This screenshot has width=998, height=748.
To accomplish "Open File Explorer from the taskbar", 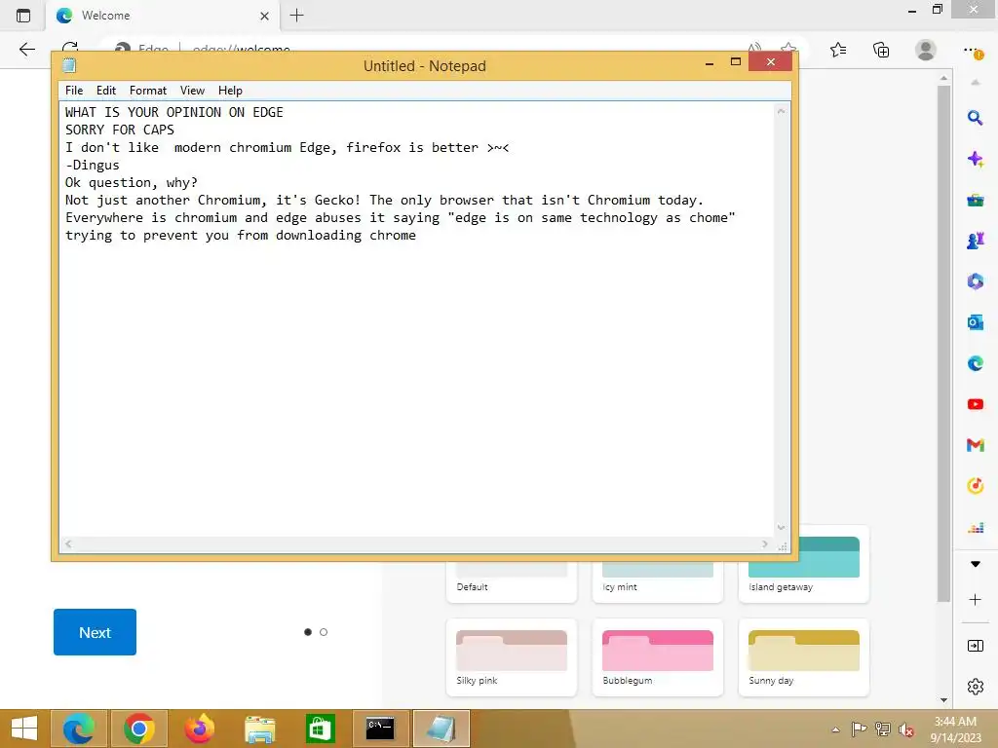I will 259,729.
